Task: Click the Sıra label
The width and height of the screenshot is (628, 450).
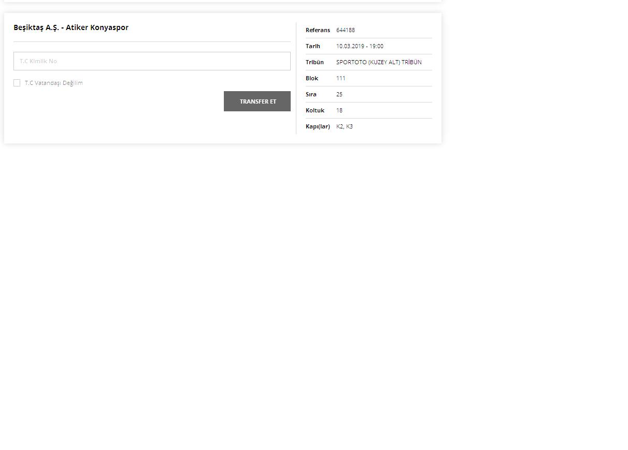Action: coord(311,94)
